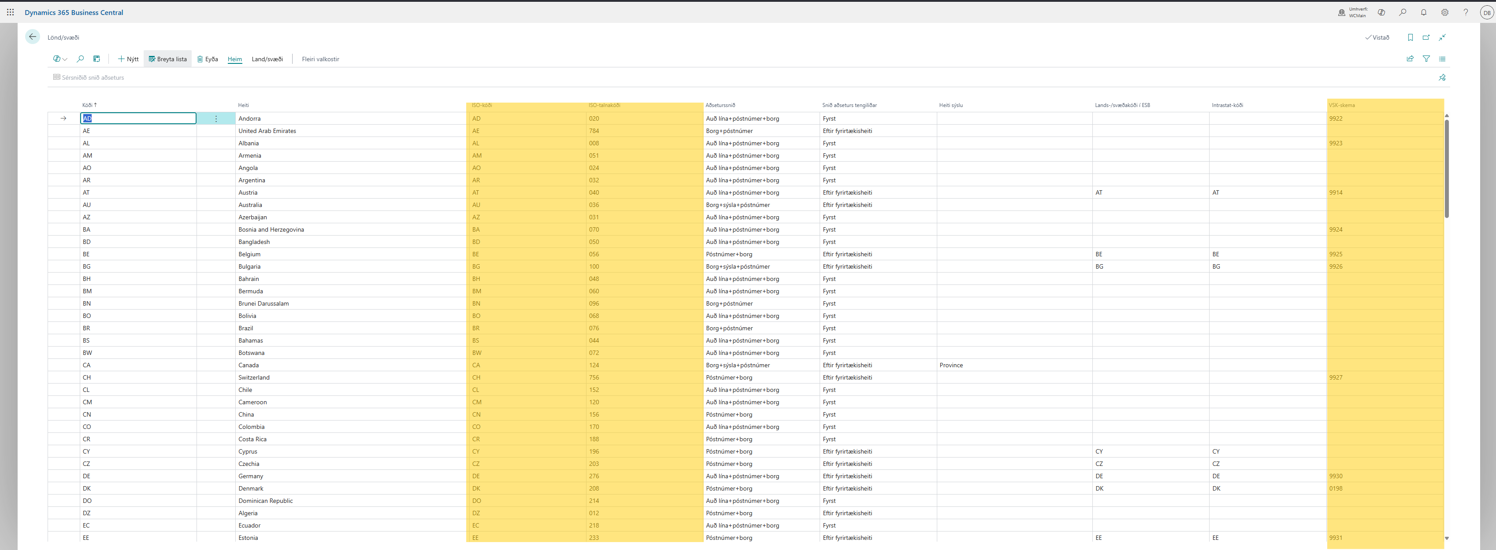The height and width of the screenshot is (550, 1496).
Task: Click the Umhverfi WCMain environment icon
Action: [1341, 12]
